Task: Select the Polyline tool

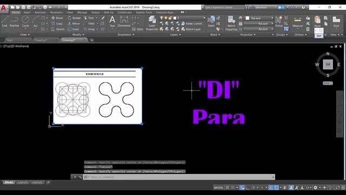Action: 14,22
